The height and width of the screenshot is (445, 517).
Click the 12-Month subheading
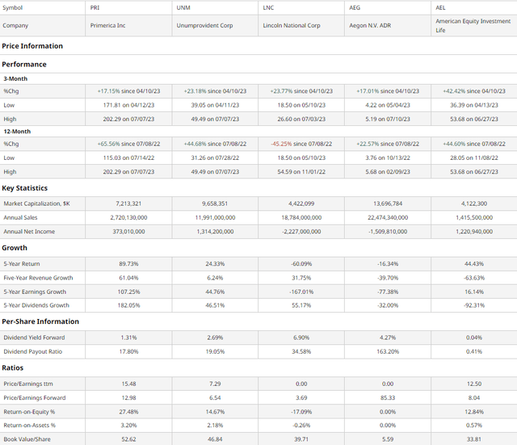point(17,132)
